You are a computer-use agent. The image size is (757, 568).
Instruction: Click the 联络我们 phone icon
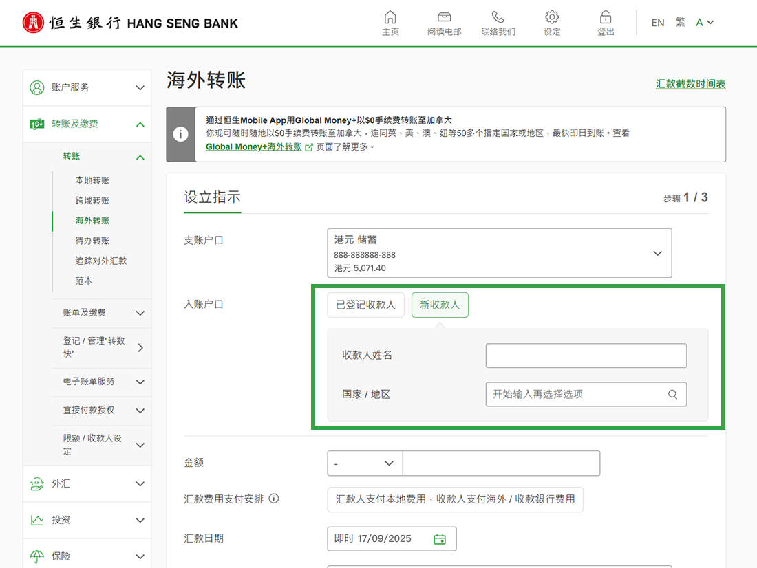498,17
